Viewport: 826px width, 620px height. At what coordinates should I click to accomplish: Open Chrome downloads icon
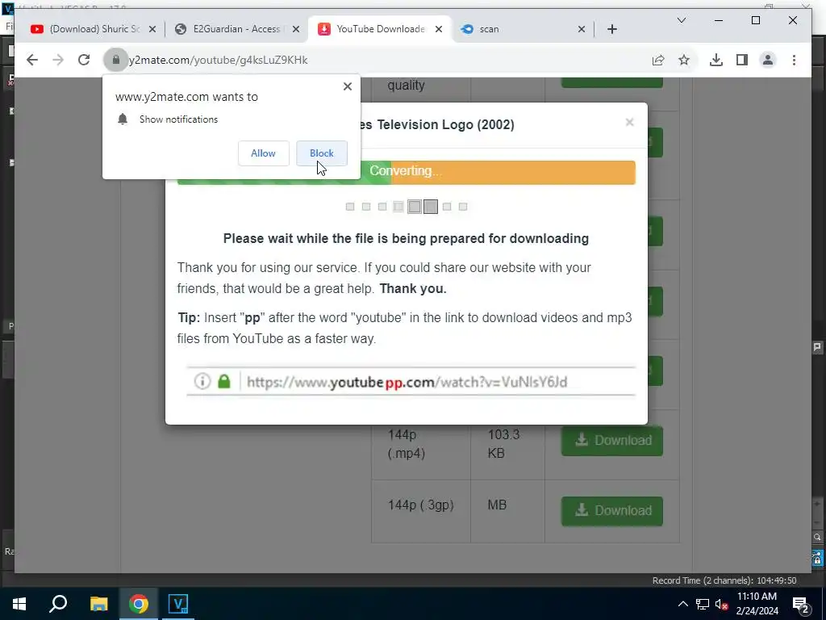point(716,60)
